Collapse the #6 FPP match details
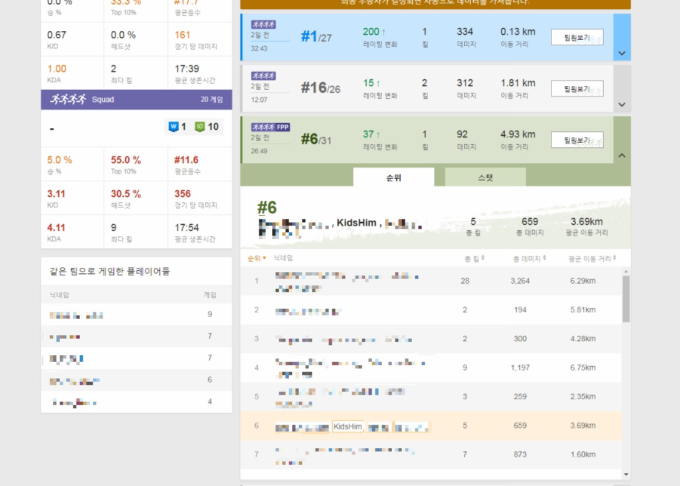Image resolution: width=680 pixels, height=486 pixels. pyautogui.click(x=622, y=155)
